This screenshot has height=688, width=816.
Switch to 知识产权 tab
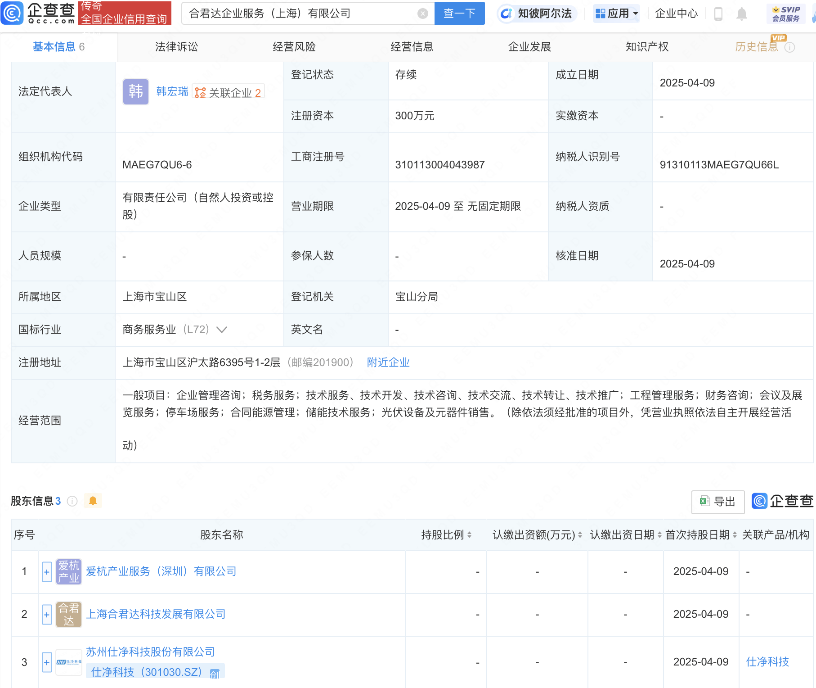tap(647, 47)
